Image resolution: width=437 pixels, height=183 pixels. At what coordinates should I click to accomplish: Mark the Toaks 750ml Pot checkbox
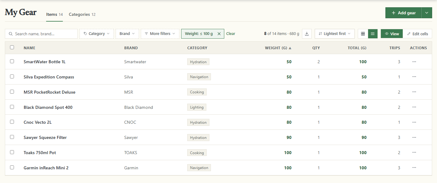coord(12,152)
